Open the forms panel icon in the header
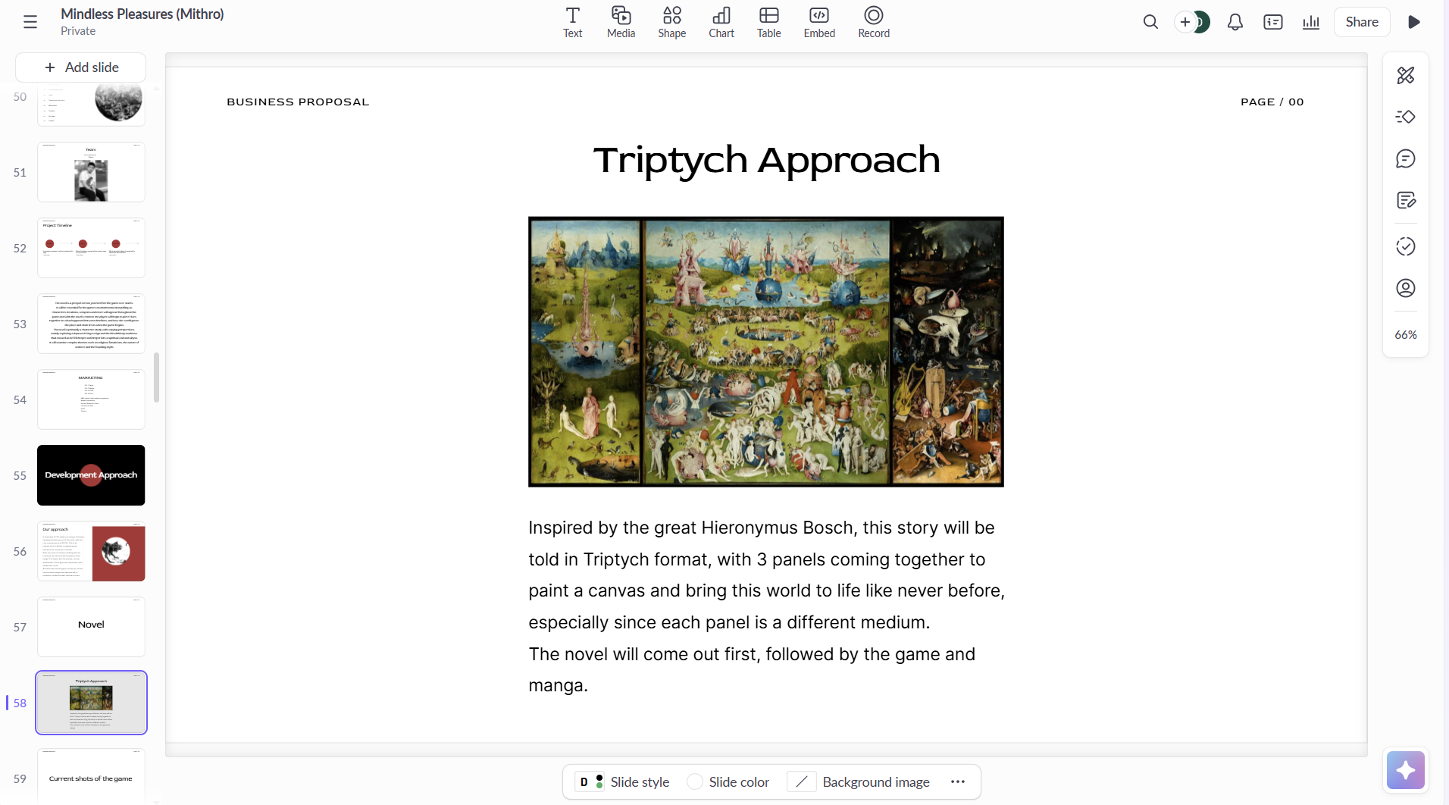This screenshot has height=805, width=1449. [1273, 22]
